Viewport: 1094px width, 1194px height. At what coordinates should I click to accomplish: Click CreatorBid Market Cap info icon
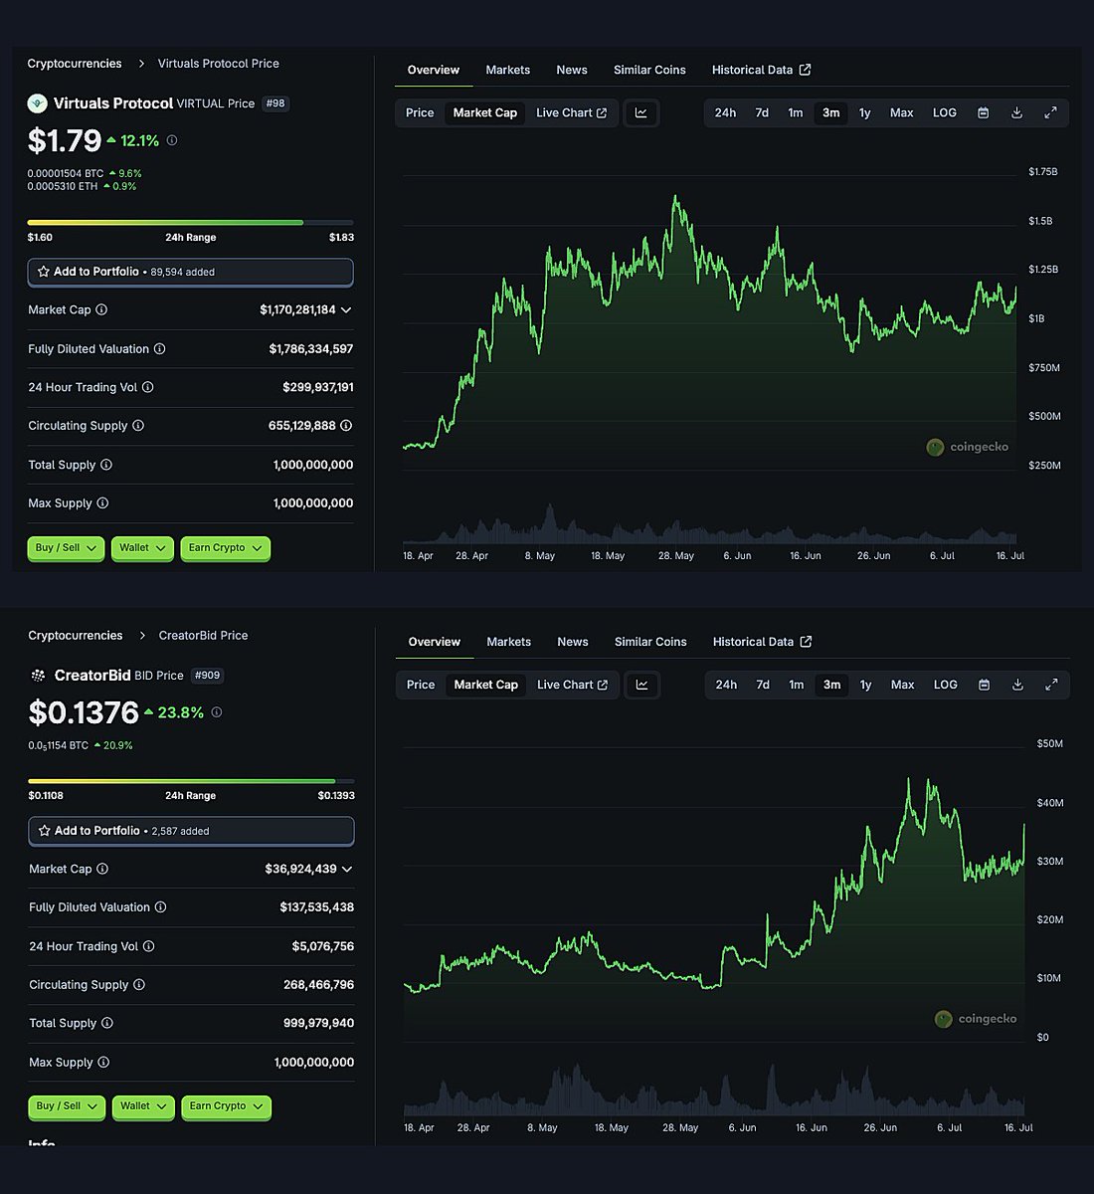(x=102, y=869)
